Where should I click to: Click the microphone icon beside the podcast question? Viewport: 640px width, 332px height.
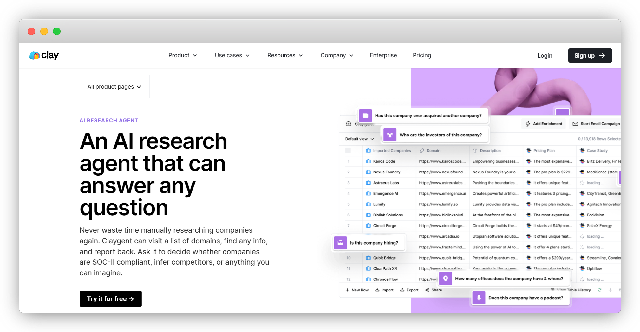pyautogui.click(x=479, y=298)
